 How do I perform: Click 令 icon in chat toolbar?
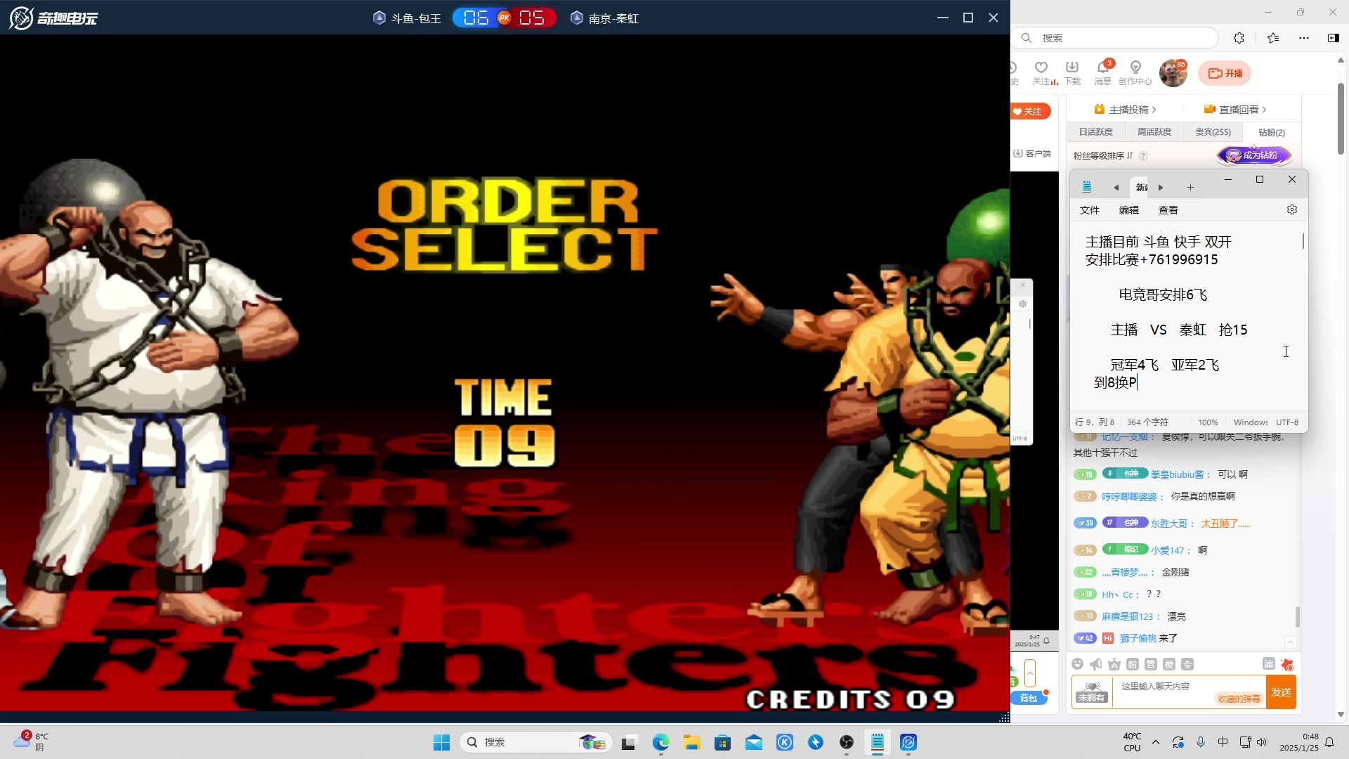point(1187,664)
